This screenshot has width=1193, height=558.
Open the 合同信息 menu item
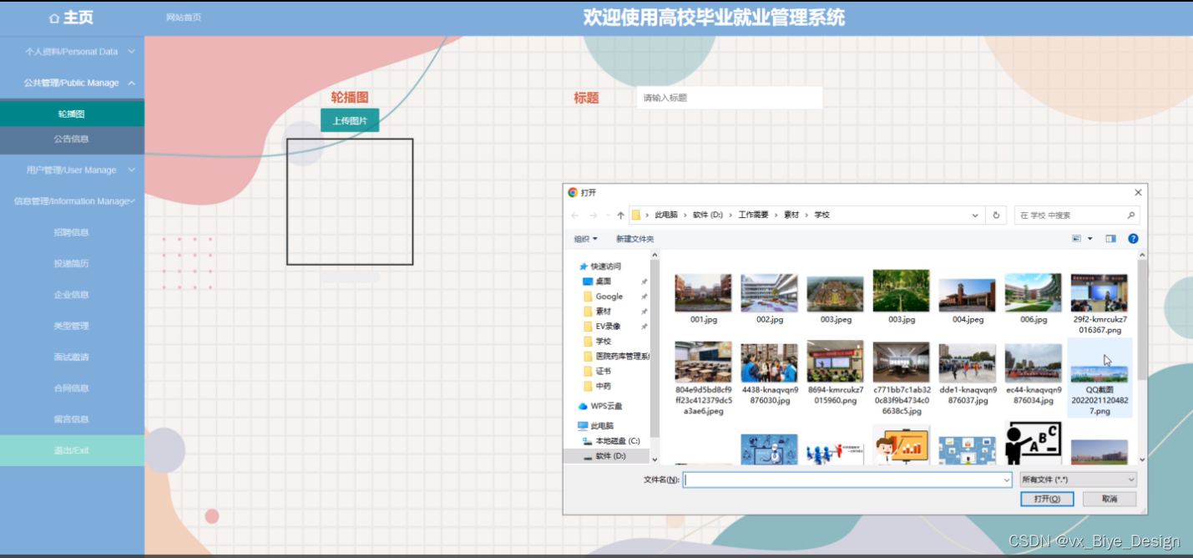tap(72, 388)
